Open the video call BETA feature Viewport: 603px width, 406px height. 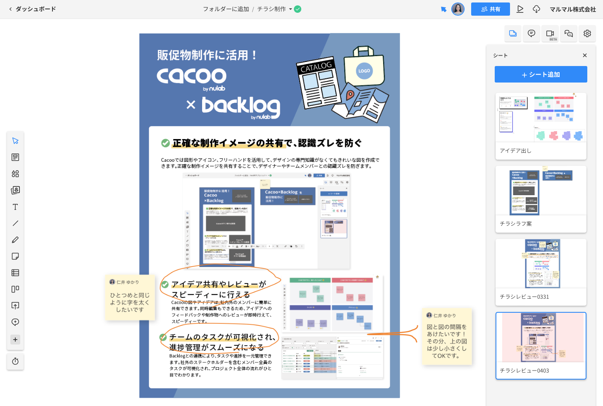point(550,33)
